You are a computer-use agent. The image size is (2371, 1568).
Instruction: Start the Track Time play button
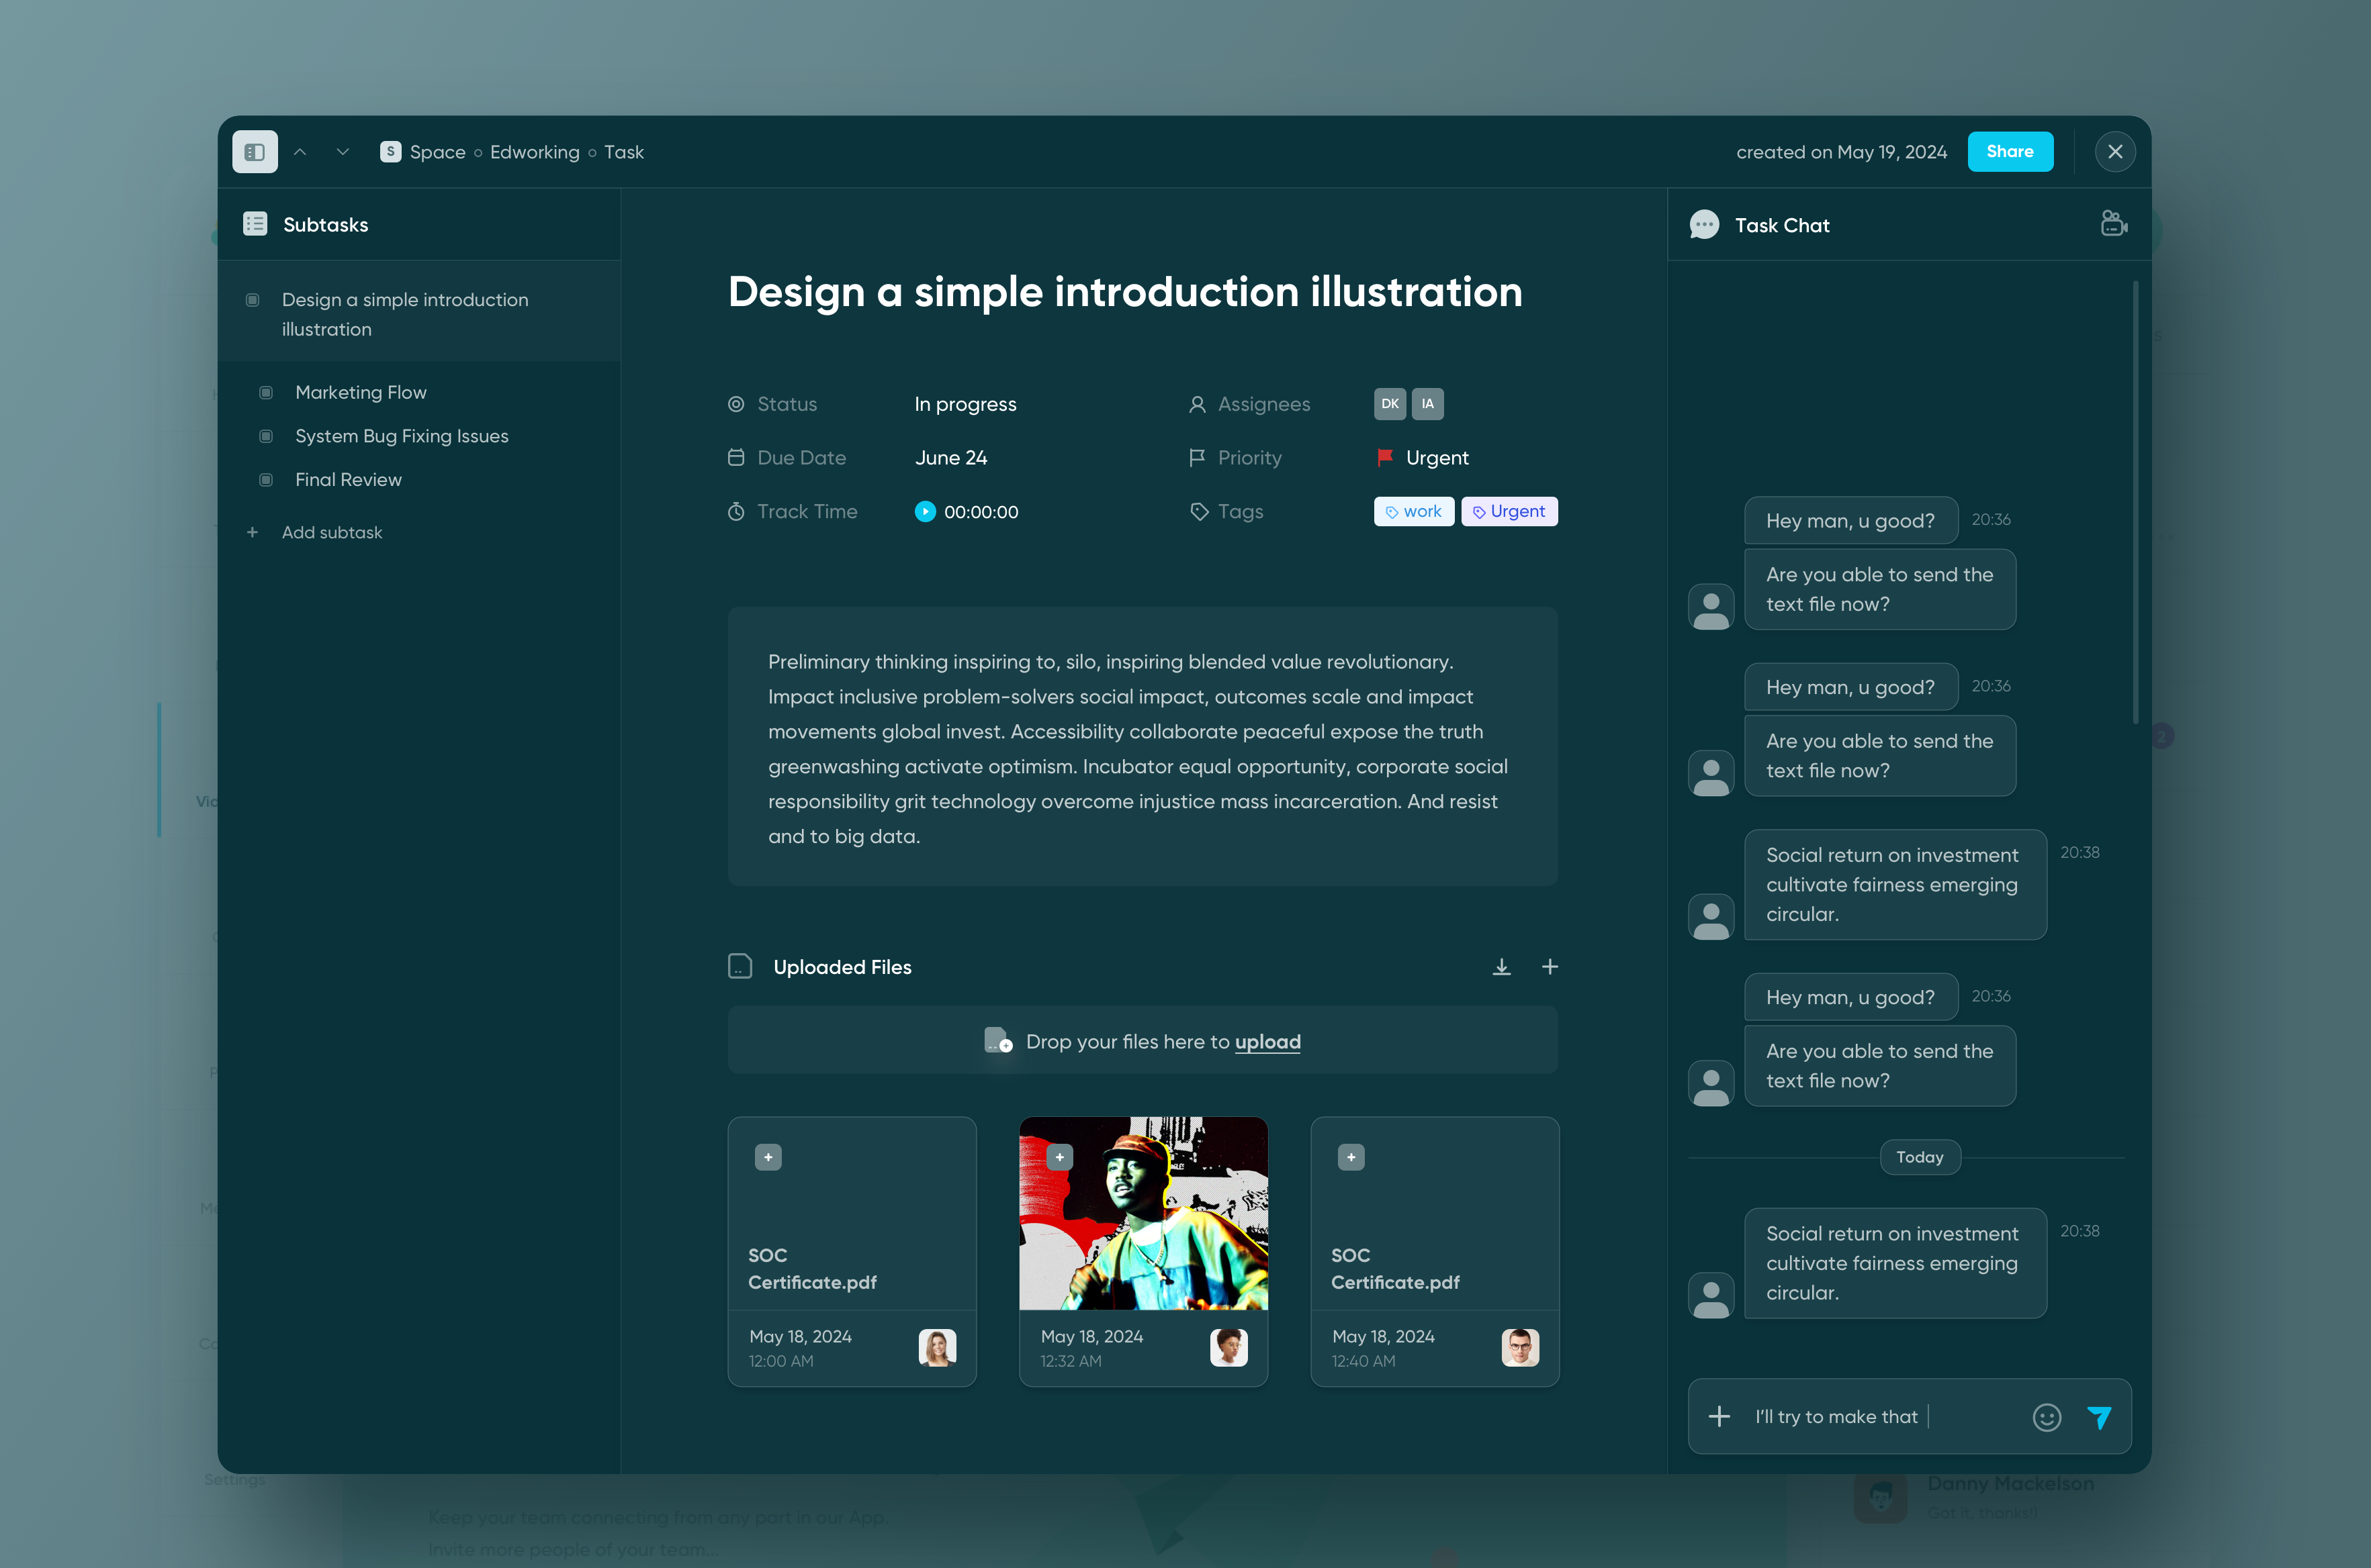pos(924,512)
